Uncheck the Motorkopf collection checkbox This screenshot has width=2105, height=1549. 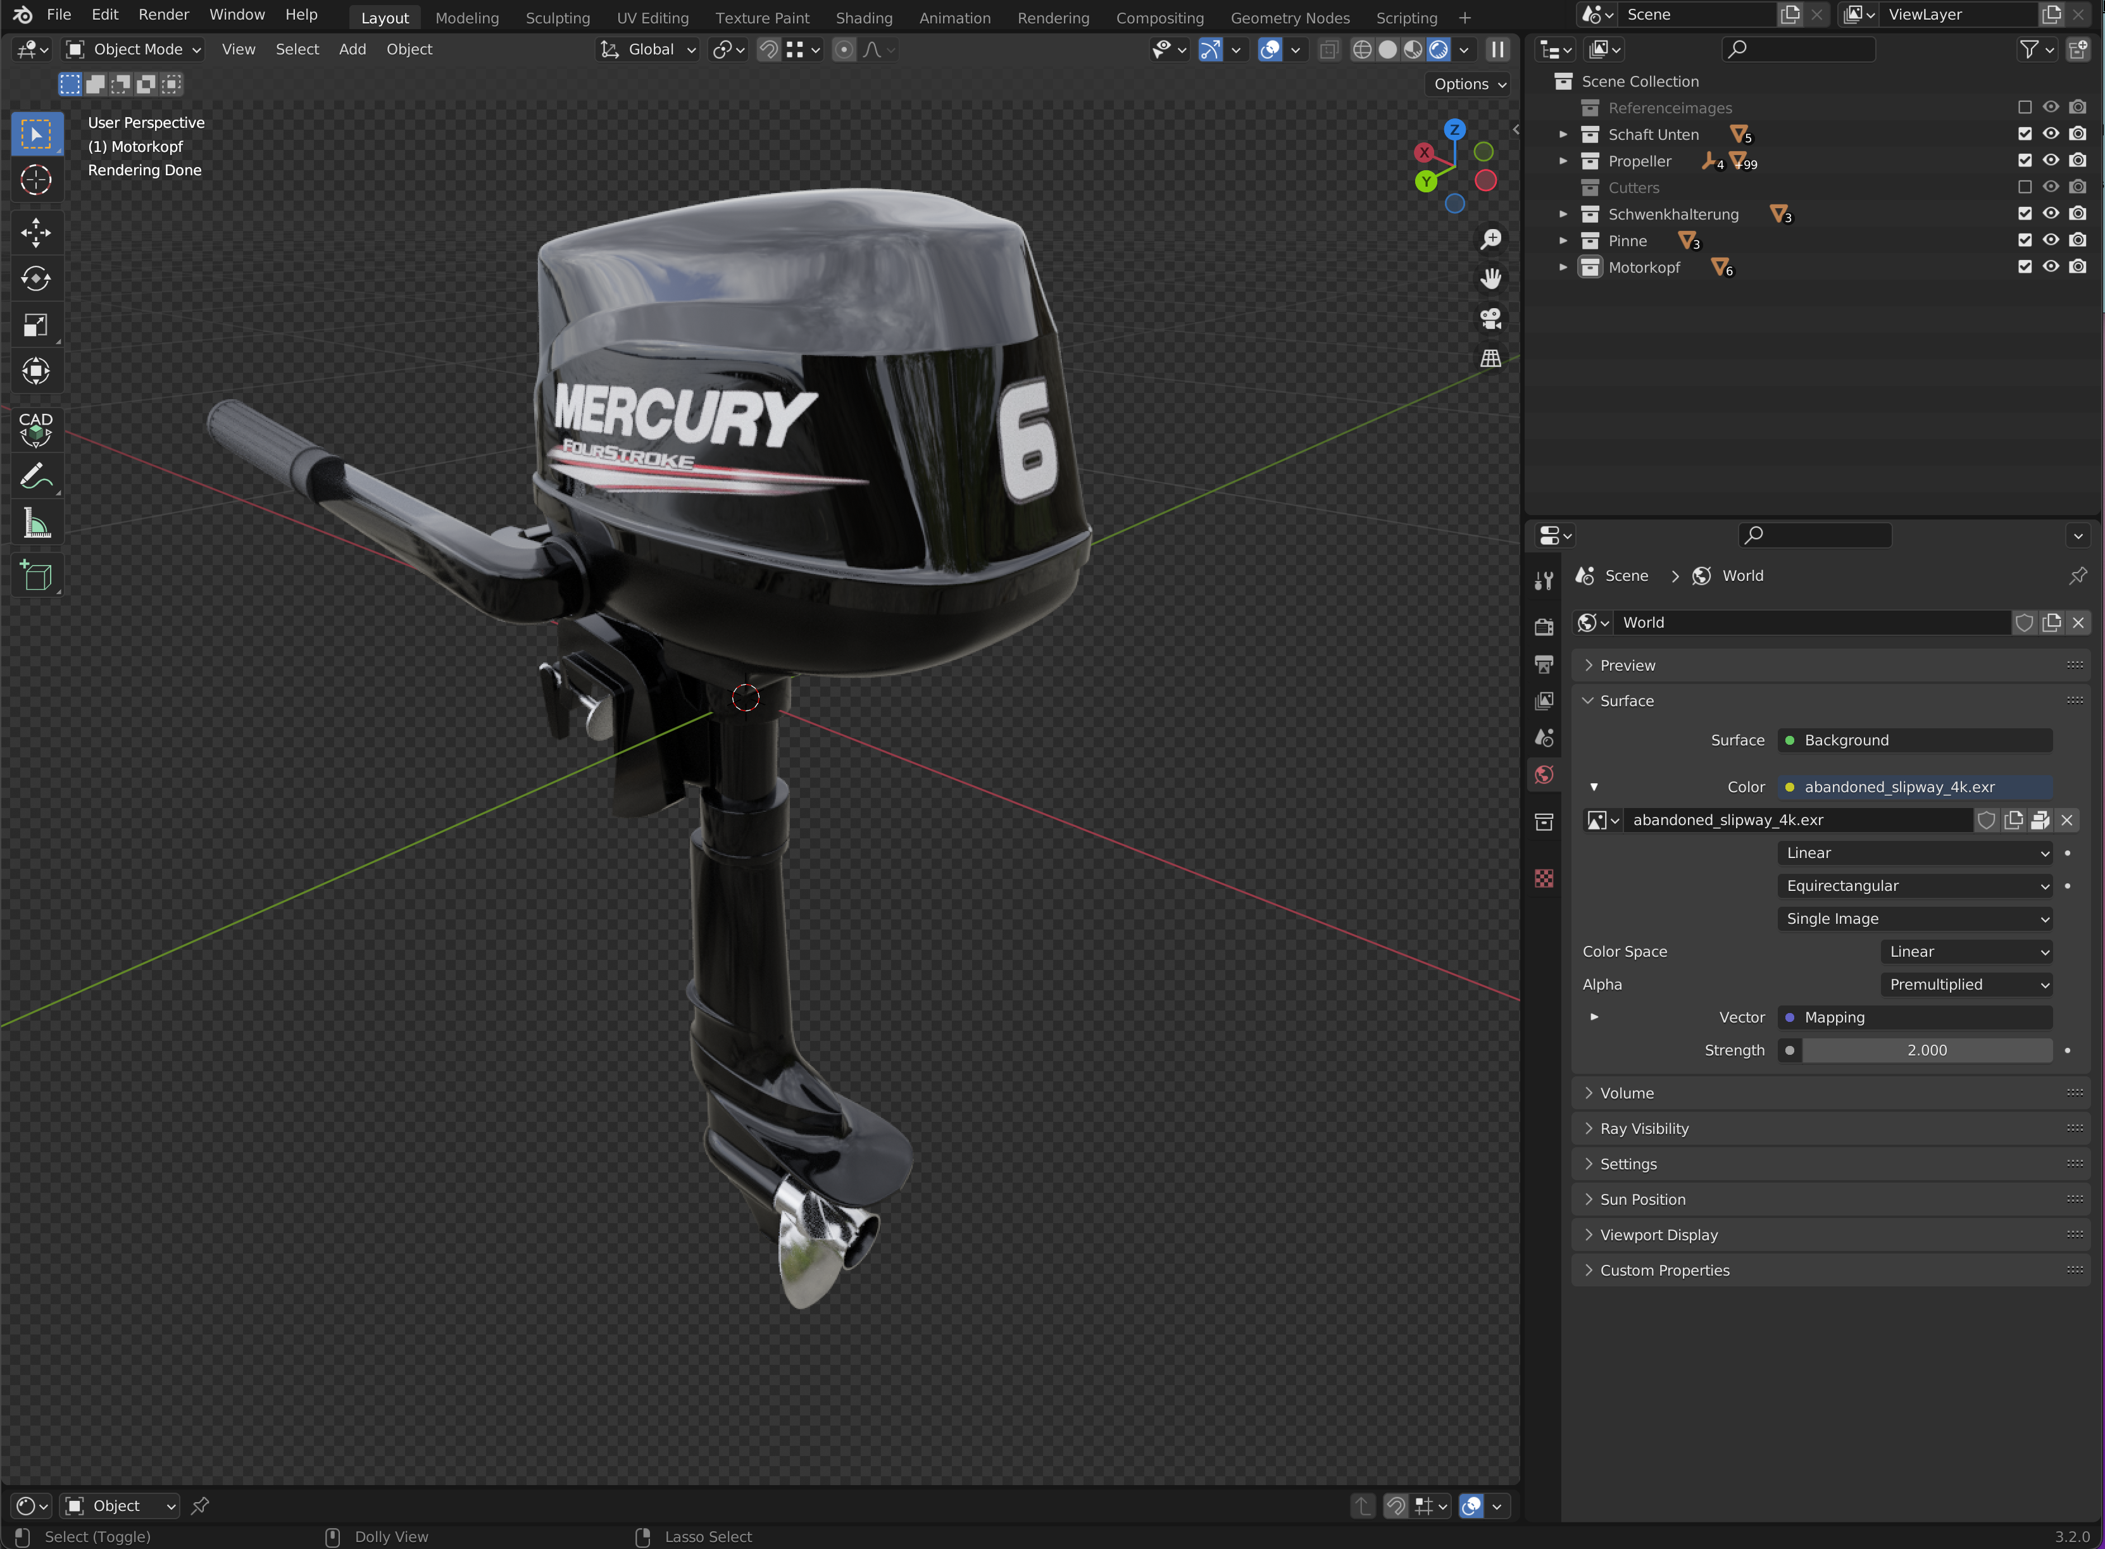tap(2025, 266)
